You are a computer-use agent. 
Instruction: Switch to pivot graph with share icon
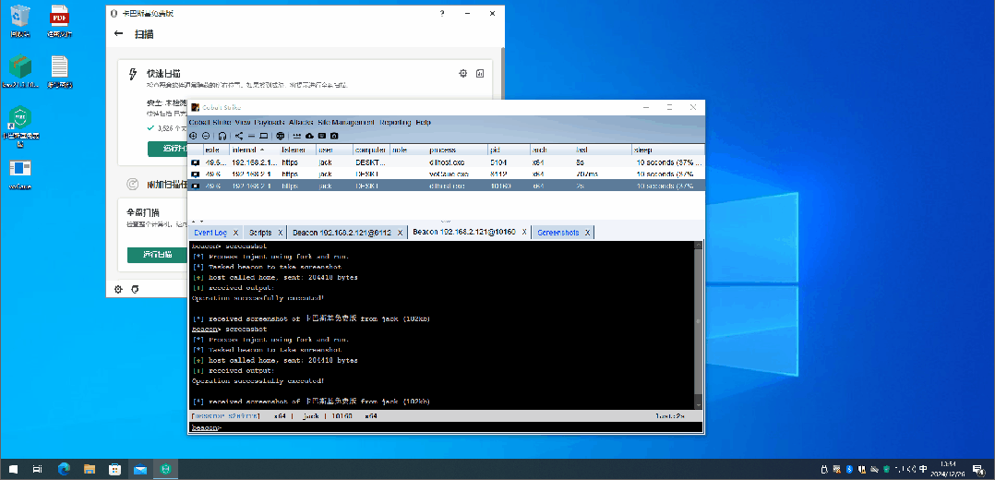238,136
